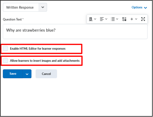The image size is (153, 117).
Task: Open the Save button's dropdown arrow
Action: pos(27,74)
